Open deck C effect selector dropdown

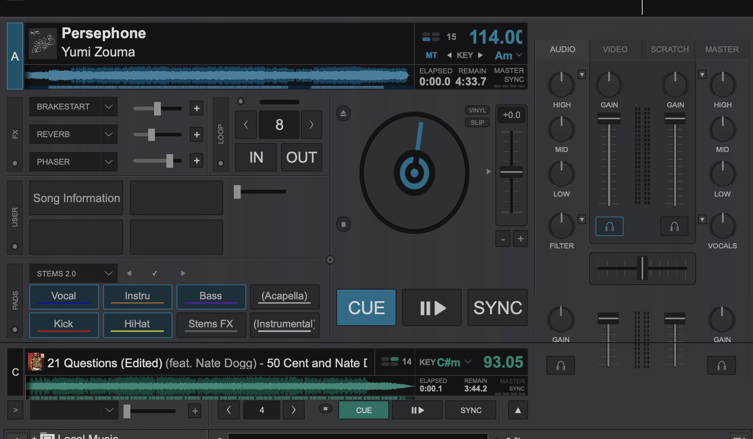point(109,410)
